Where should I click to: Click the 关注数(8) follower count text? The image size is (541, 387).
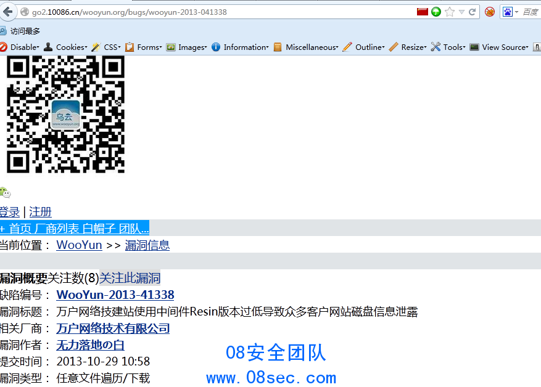pyautogui.click(x=73, y=278)
